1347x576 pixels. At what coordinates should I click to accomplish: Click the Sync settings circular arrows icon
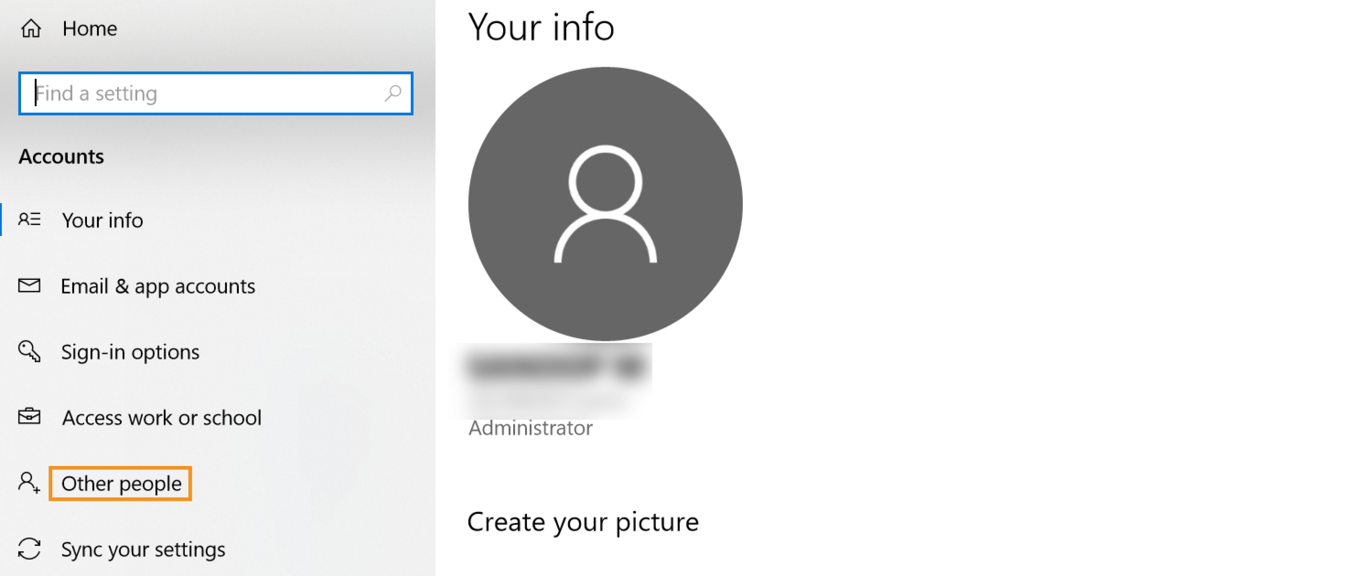pos(29,549)
